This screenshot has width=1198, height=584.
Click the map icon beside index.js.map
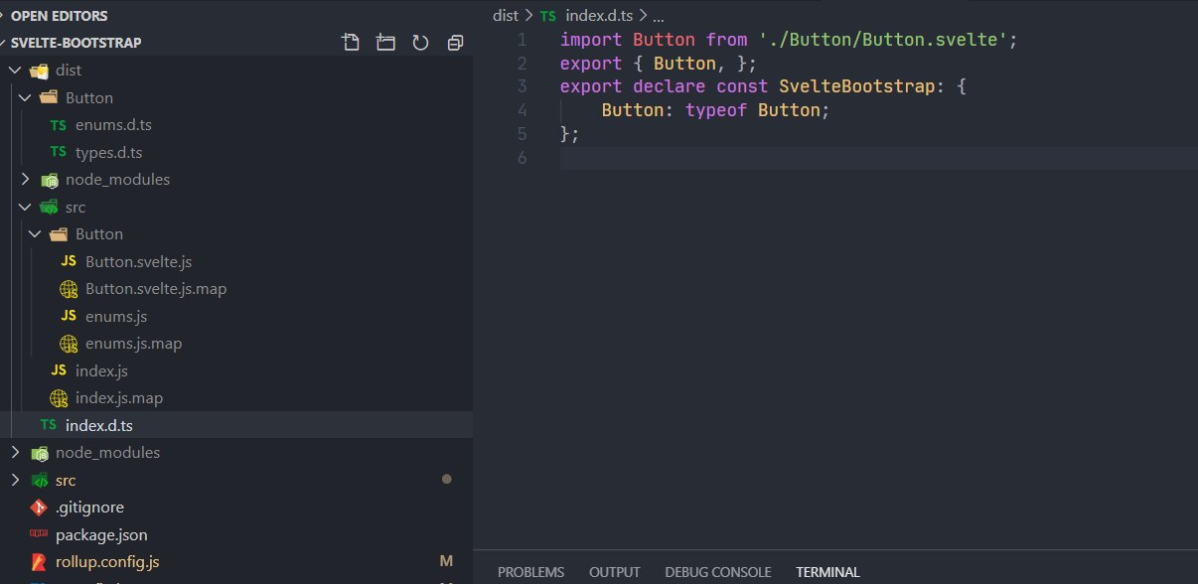pos(59,398)
